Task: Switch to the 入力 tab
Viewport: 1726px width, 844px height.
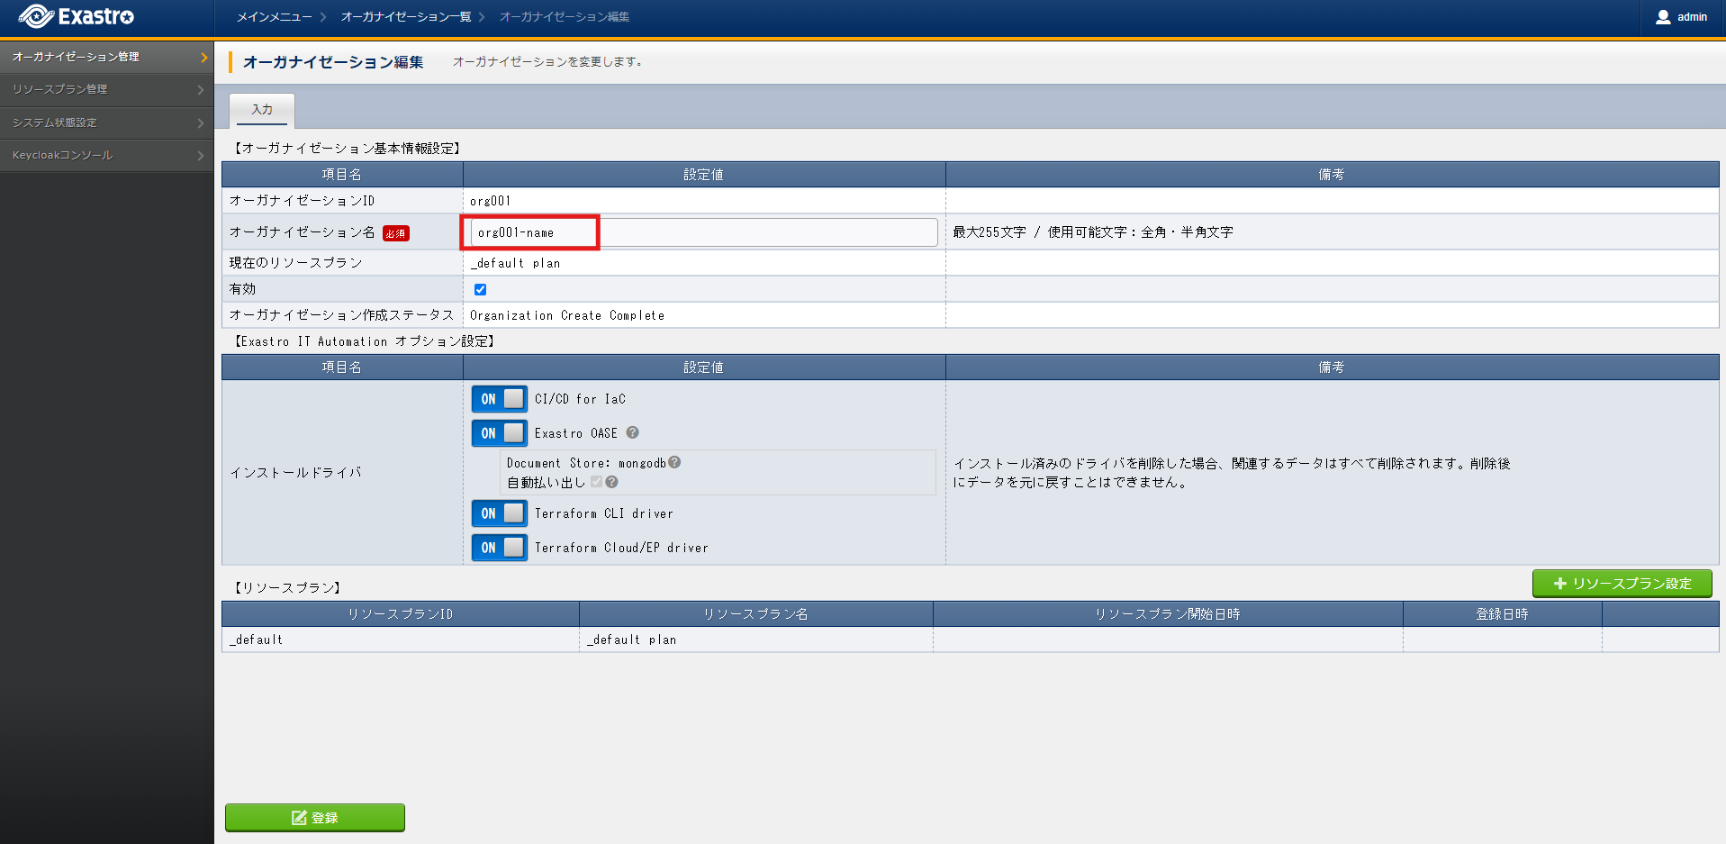Action: pos(262,110)
